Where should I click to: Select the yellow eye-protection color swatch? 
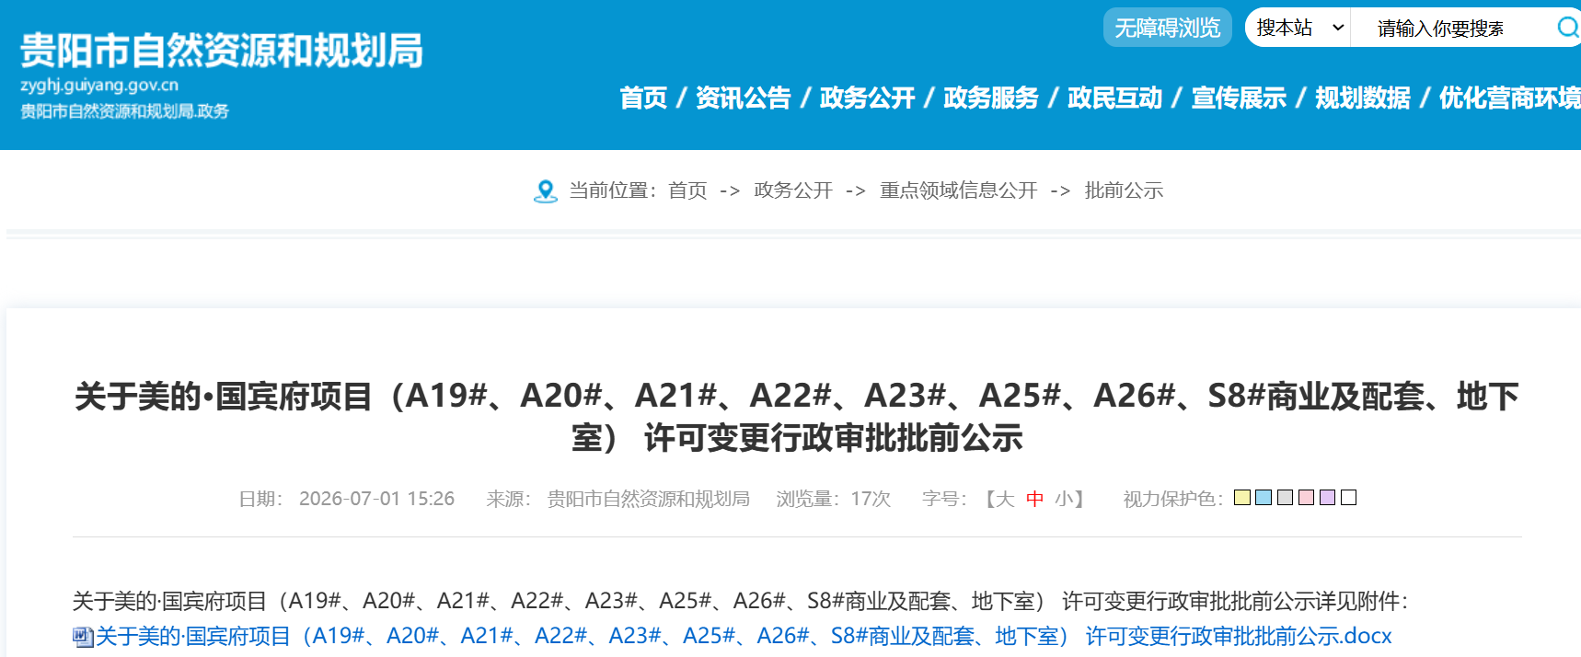[1242, 498]
